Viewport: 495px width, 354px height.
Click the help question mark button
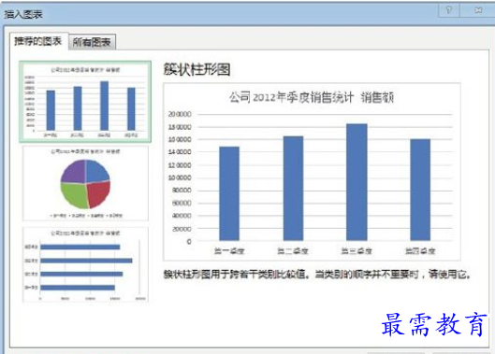point(449,10)
